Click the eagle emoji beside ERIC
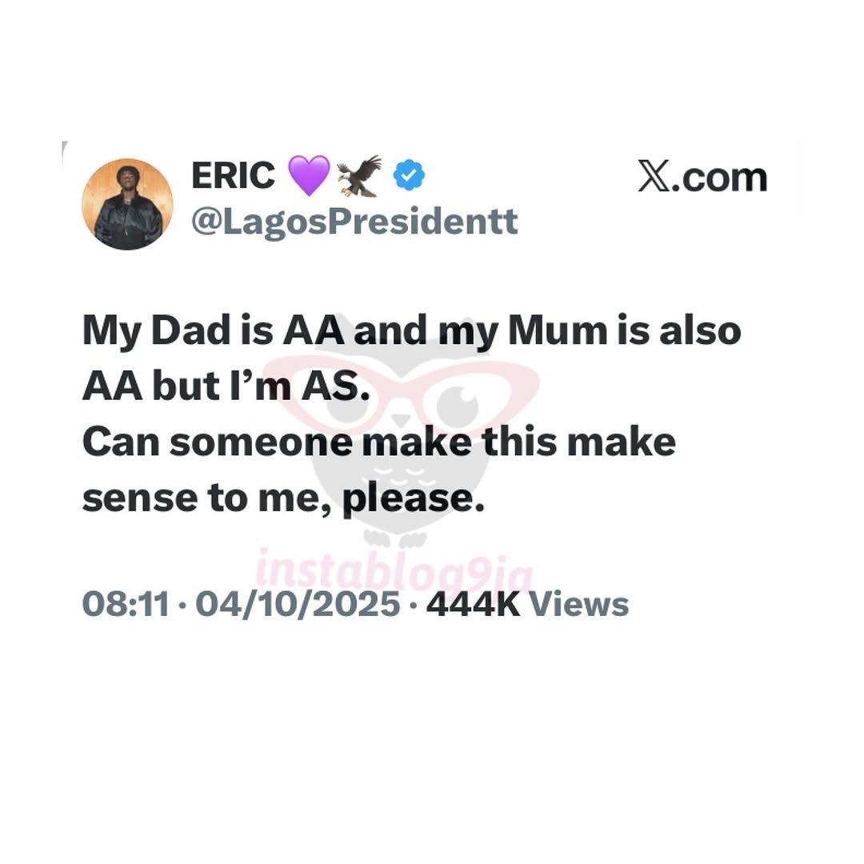Screen dimensions: 864x864 click(x=359, y=176)
